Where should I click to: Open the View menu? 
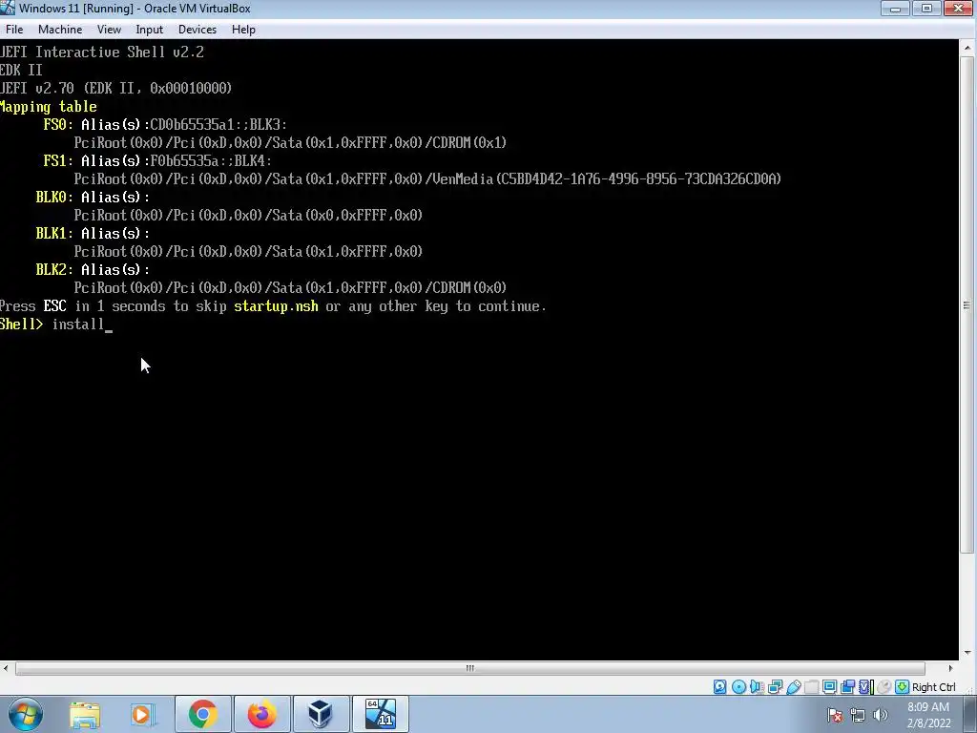click(109, 30)
